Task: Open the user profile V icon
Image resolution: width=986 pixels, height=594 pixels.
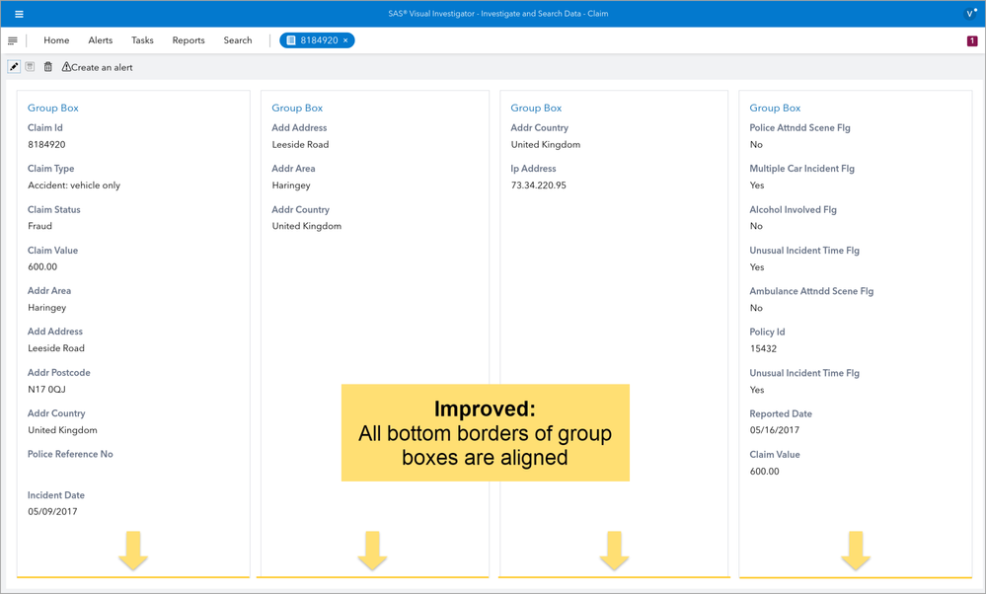Action: pyautogui.click(x=969, y=13)
